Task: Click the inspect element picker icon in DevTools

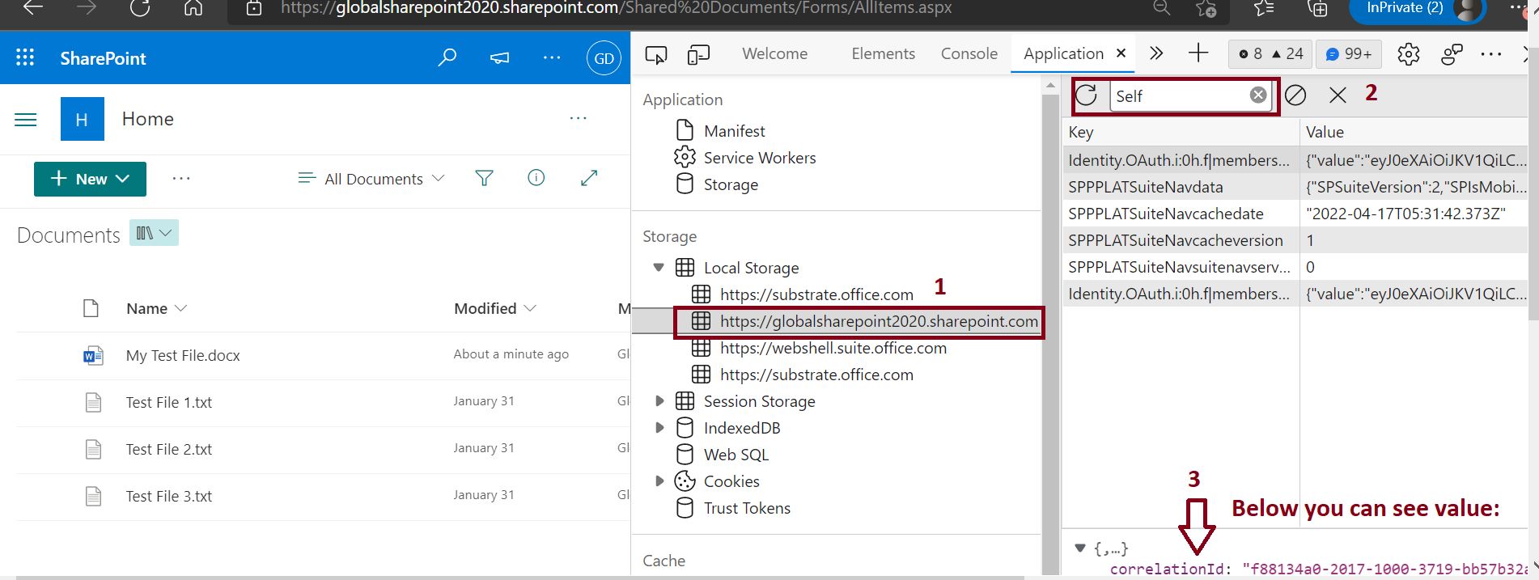Action: point(656,54)
